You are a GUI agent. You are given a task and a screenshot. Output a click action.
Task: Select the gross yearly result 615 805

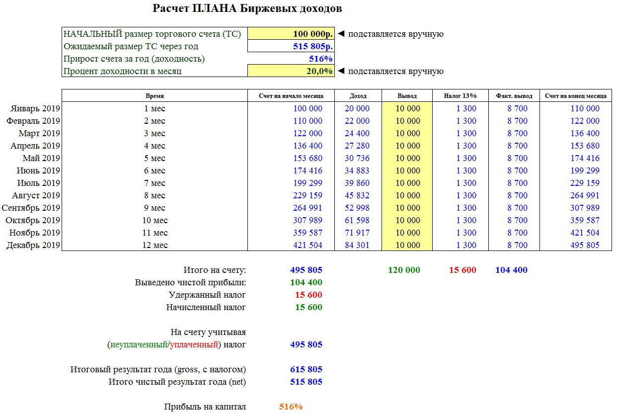point(306,369)
